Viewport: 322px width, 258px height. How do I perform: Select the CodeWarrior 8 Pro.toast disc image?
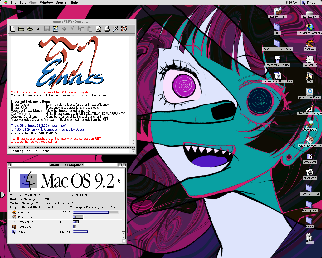[x=277, y=76]
